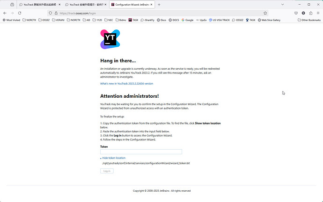This screenshot has width=323, height=202.
Task: Open the UpcEx bookmark
Action: click(201, 20)
